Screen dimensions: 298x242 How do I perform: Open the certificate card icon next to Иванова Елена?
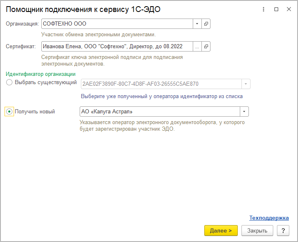206,46
